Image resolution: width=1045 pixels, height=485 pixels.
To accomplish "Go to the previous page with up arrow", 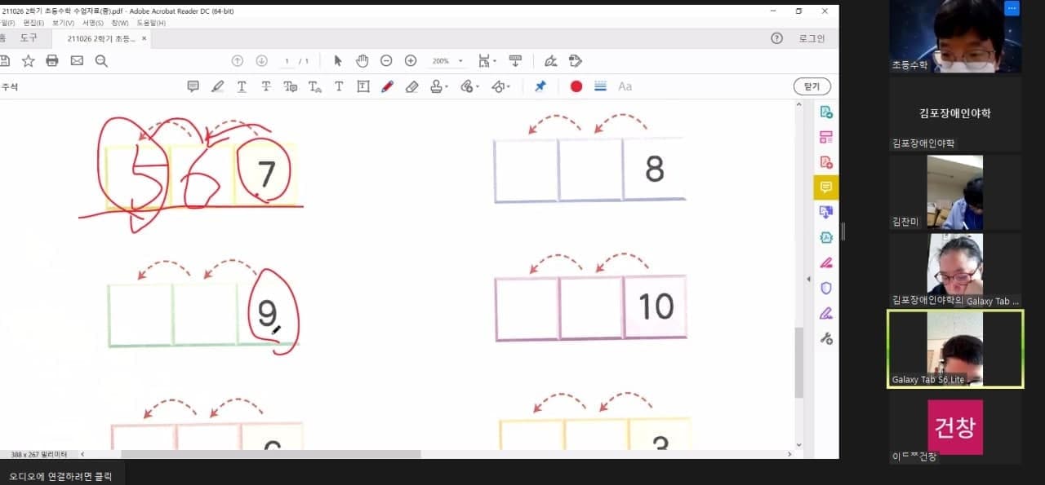I will click(238, 61).
